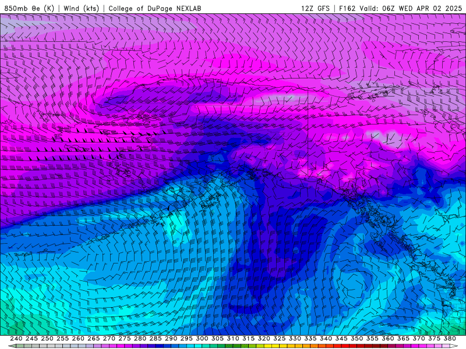This screenshot has width=466, height=349.
Task: Click the 'F162' forecast hour text
Action: [347, 8]
